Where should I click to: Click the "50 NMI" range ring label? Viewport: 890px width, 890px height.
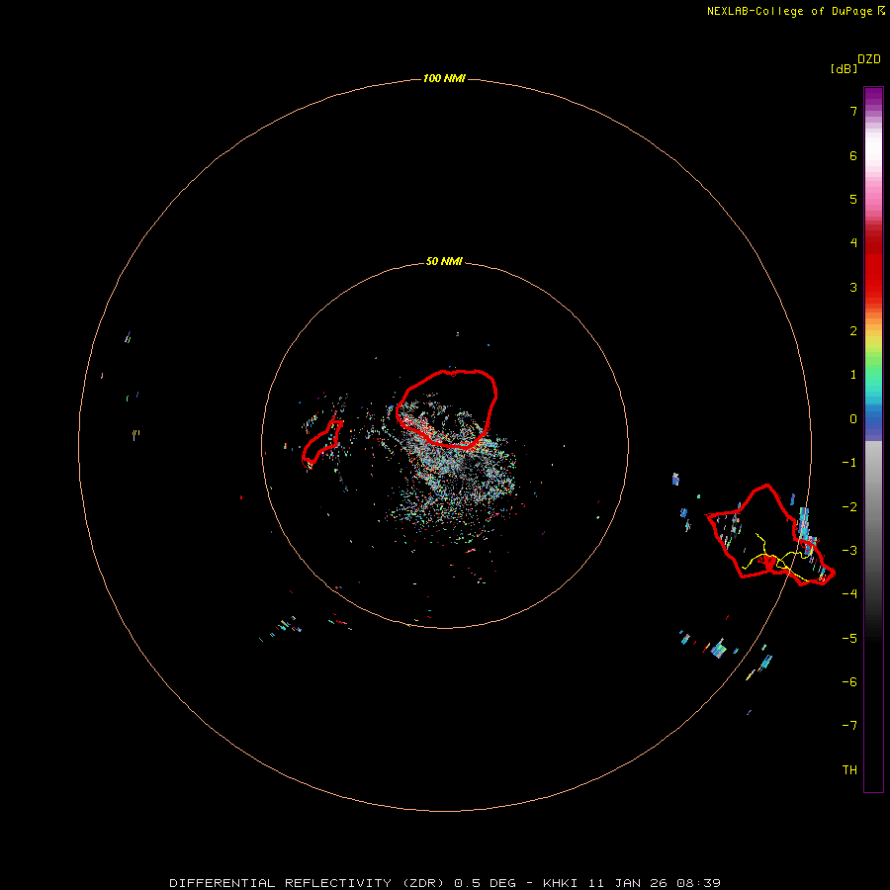tap(444, 261)
